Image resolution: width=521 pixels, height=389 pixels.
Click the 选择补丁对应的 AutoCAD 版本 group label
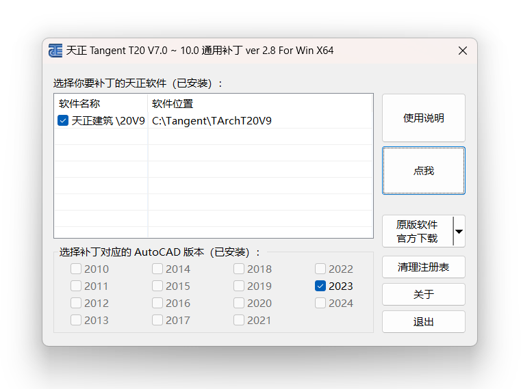pyautogui.click(x=160, y=252)
